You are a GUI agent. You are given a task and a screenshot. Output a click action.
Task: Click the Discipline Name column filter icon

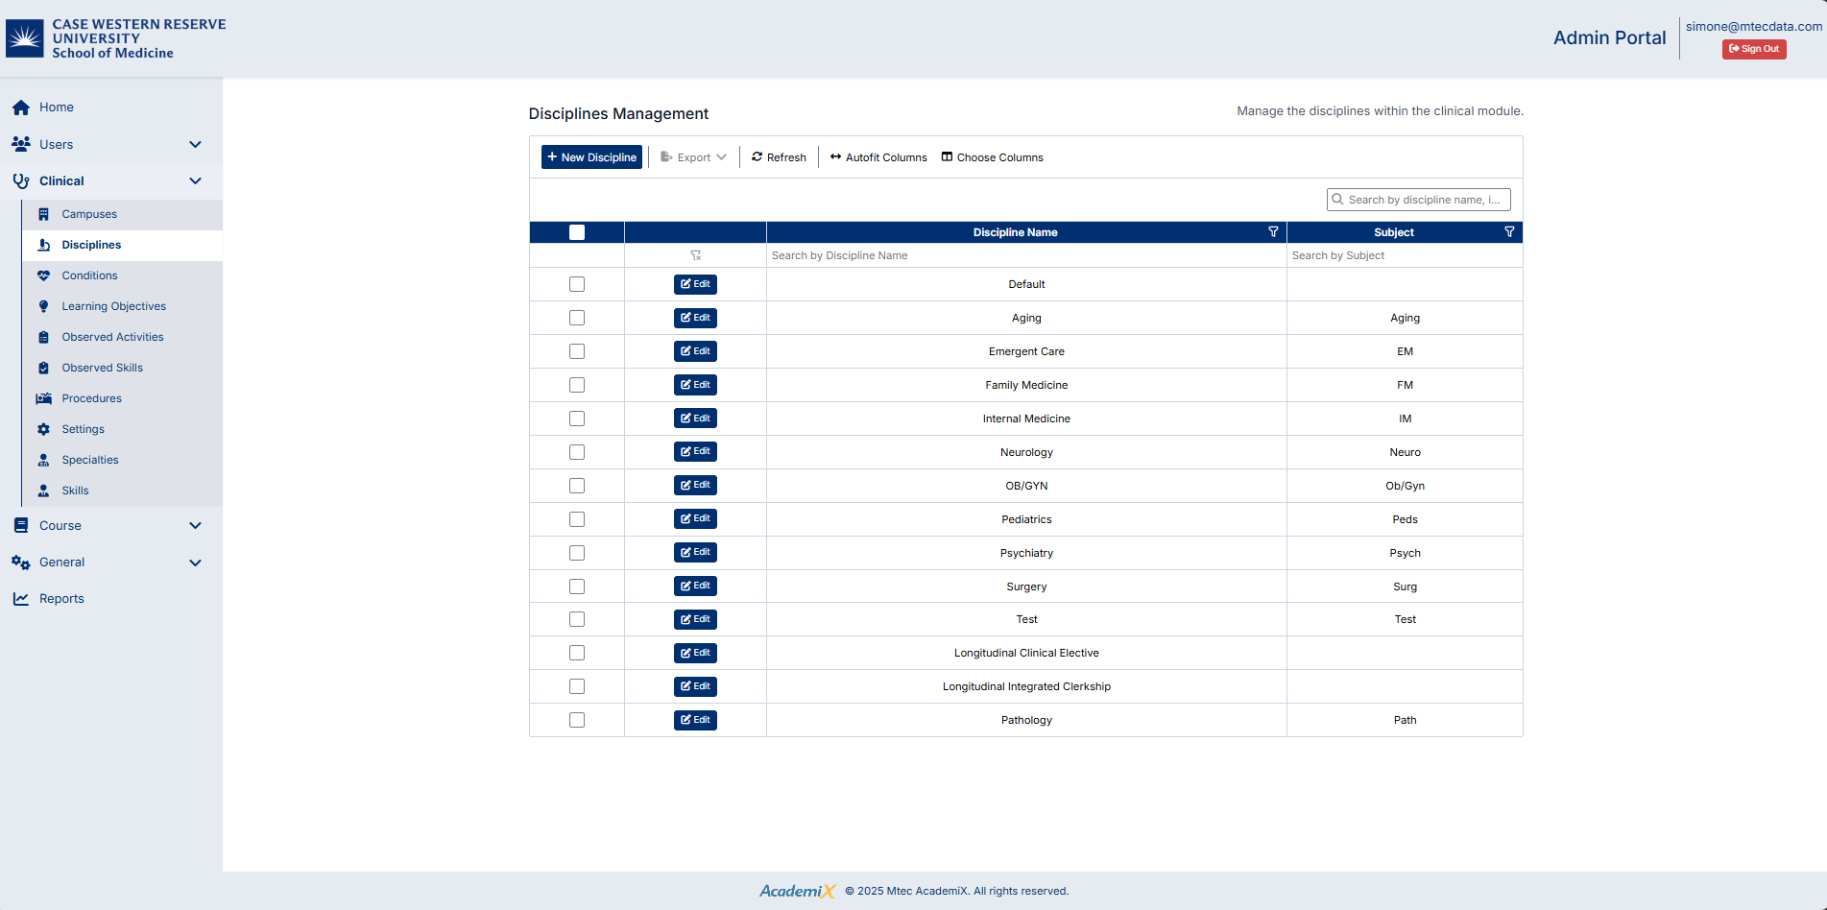[x=1273, y=232]
